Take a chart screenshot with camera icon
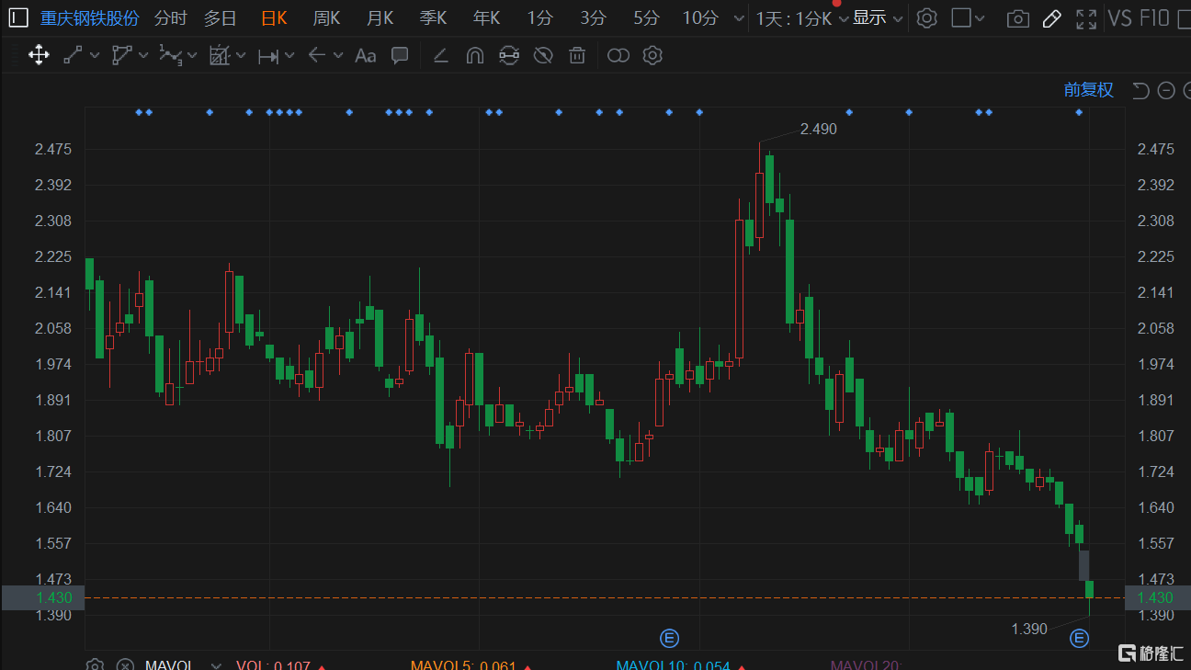 (1017, 18)
